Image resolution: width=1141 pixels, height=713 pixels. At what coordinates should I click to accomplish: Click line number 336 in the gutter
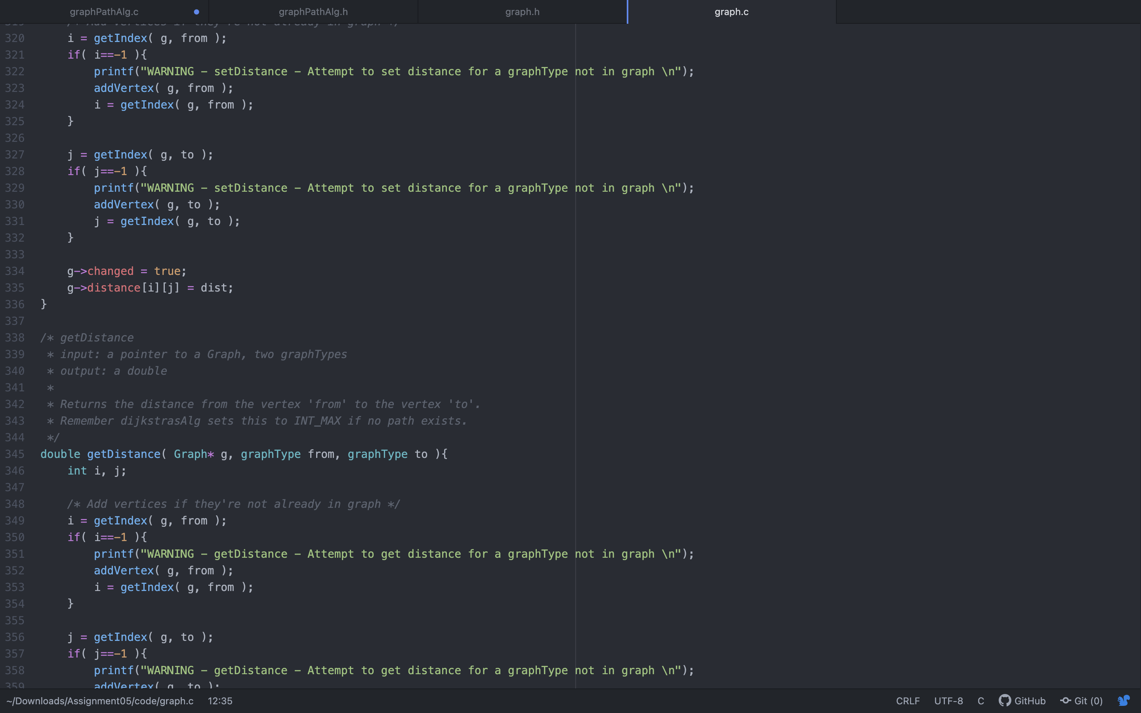(15, 304)
